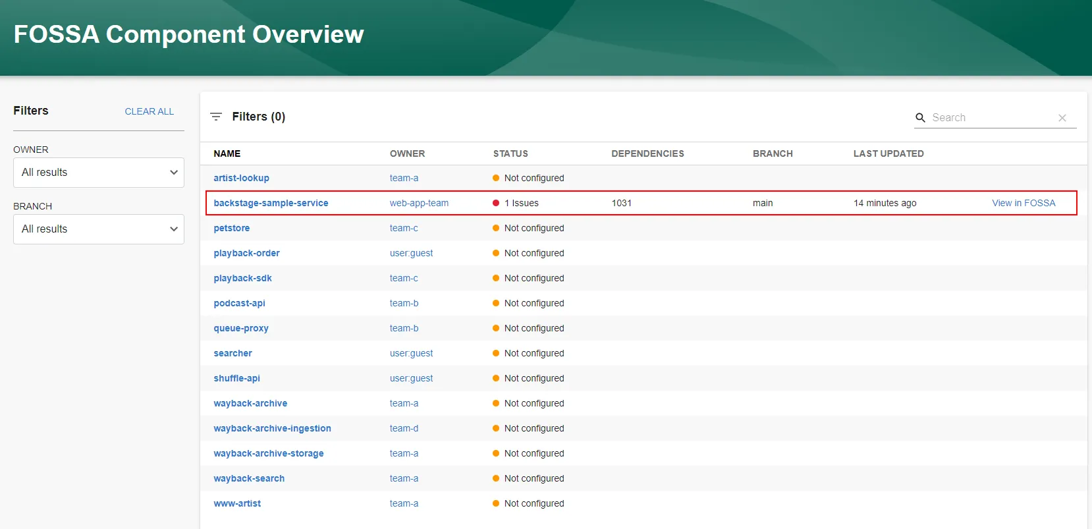This screenshot has width=1092, height=529.
Task: Open the shuffle-api component
Action: click(236, 378)
